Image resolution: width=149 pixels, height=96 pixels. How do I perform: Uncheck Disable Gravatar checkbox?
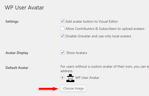(x=62, y=36)
